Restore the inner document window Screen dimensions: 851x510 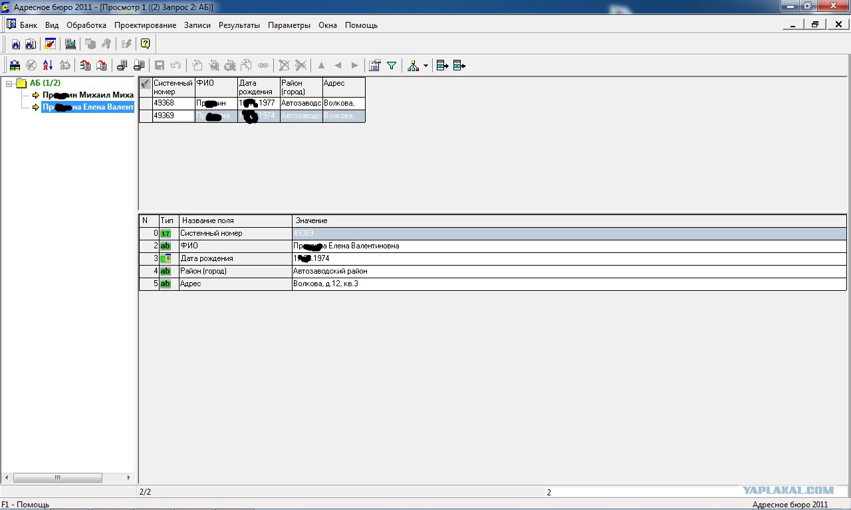pyautogui.click(x=815, y=25)
